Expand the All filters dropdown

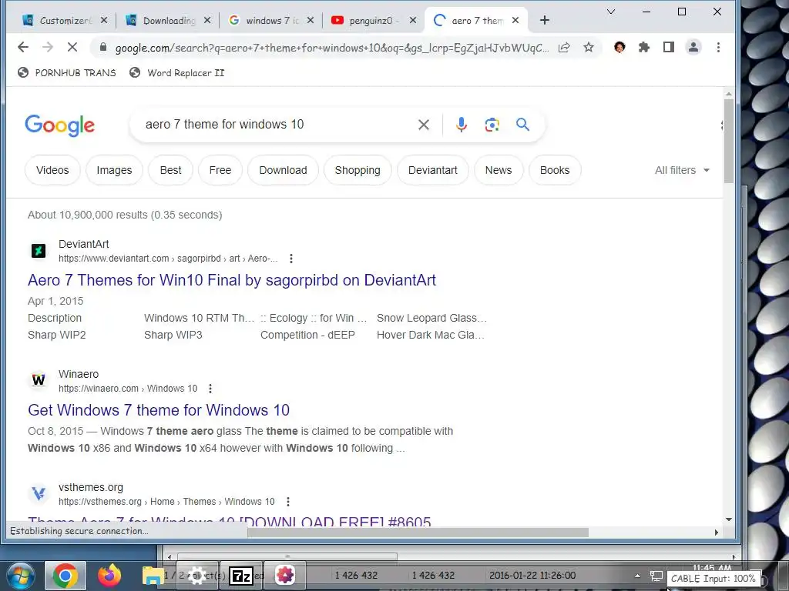pyautogui.click(x=682, y=170)
